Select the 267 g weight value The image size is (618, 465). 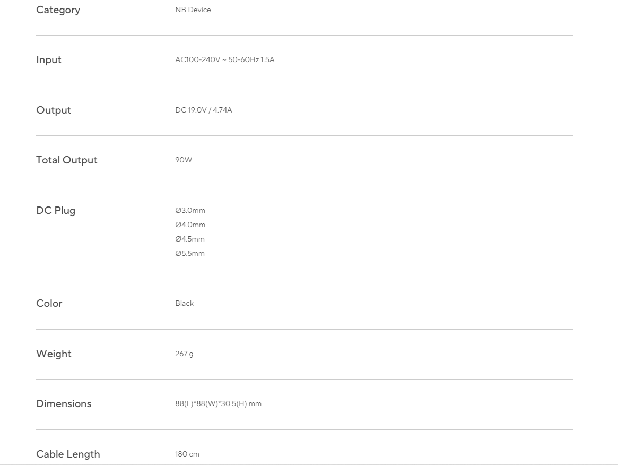coord(184,354)
